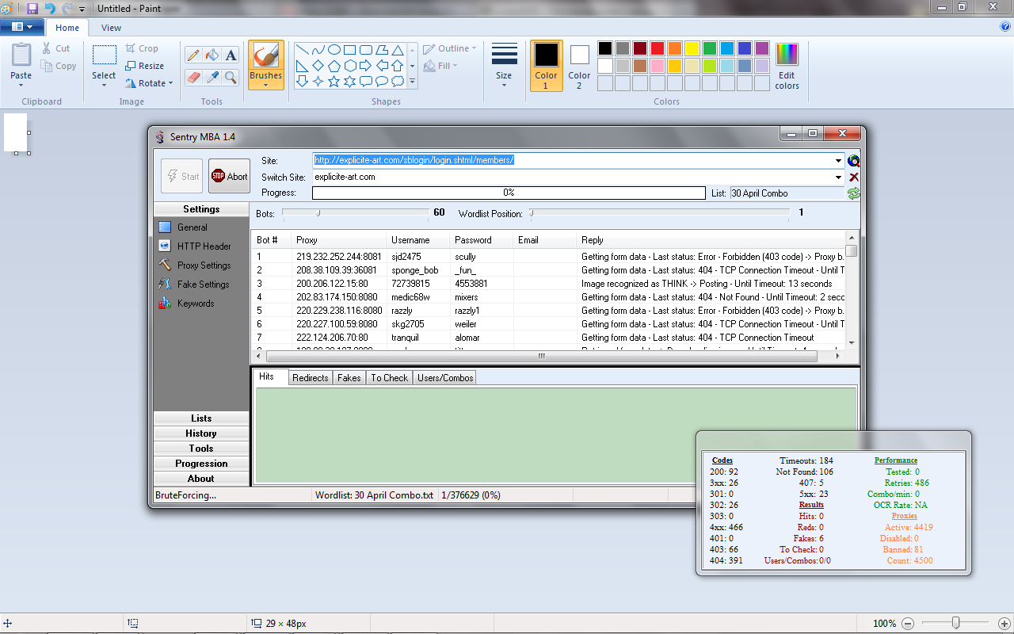Click the Cut scissors icon
1014x634 pixels.
pyautogui.click(x=47, y=48)
